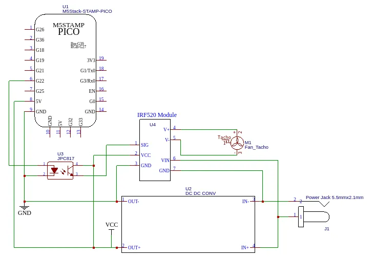Click pin label G18 on U1
Viewport: 375px width, 257px height.
[x=40, y=50]
